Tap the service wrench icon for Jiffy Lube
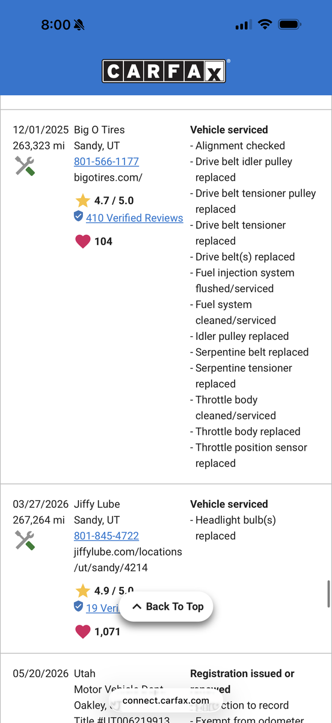Screen dimensions: 332x723 (x=25, y=540)
